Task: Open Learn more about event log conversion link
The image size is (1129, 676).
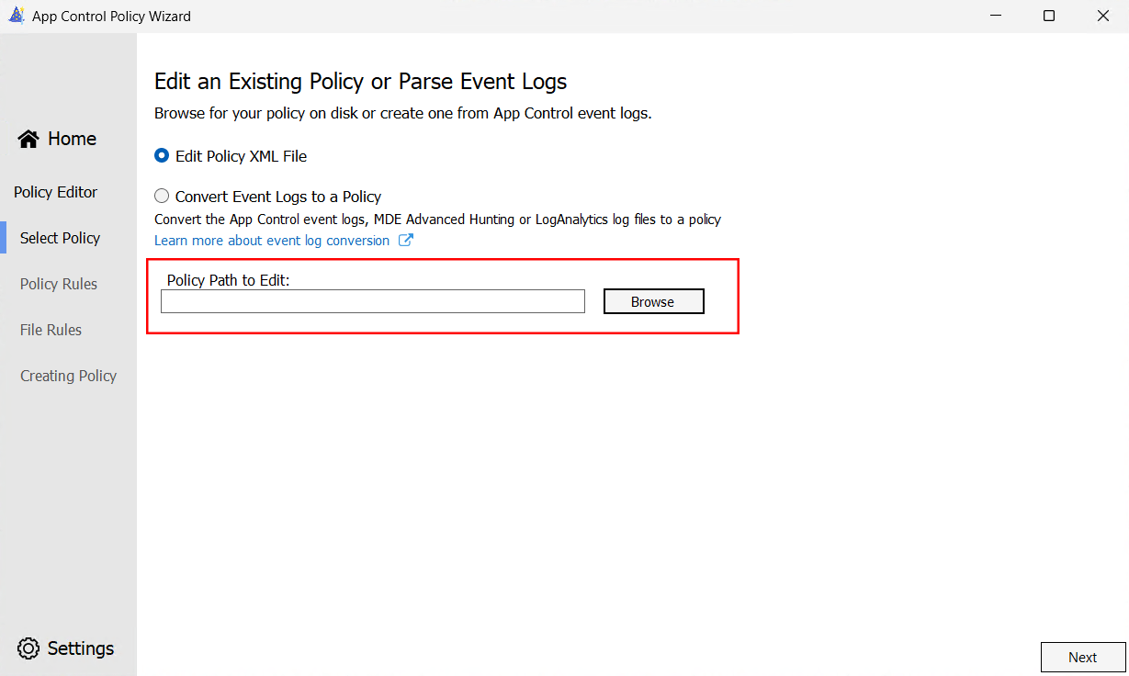Action: (272, 241)
